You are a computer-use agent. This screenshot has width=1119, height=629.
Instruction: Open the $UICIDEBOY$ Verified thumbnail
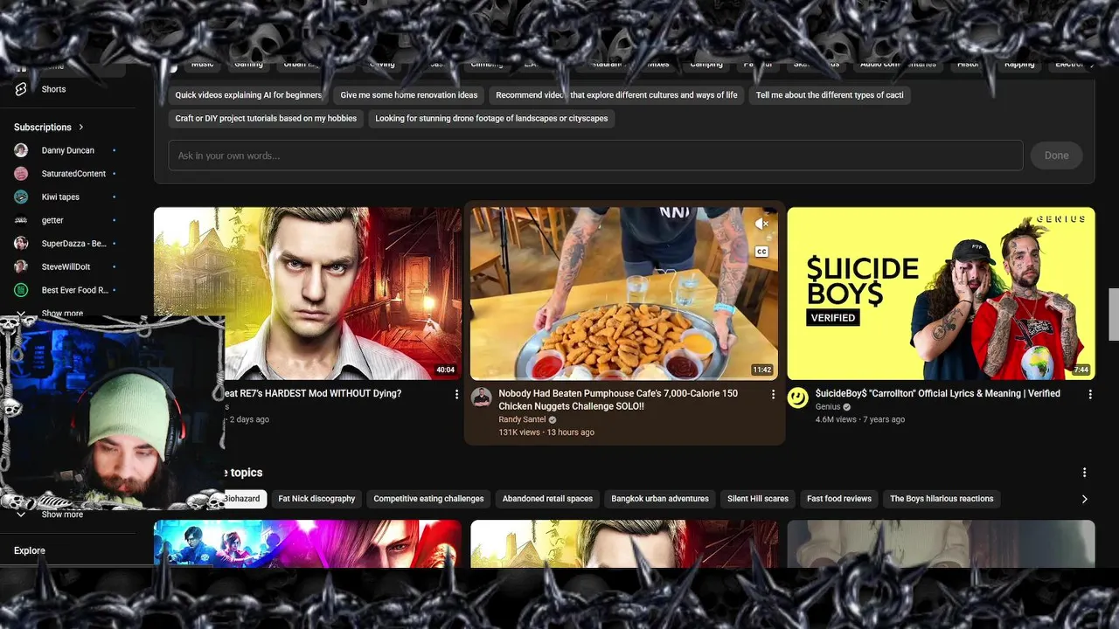pyautogui.click(x=941, y=294)
